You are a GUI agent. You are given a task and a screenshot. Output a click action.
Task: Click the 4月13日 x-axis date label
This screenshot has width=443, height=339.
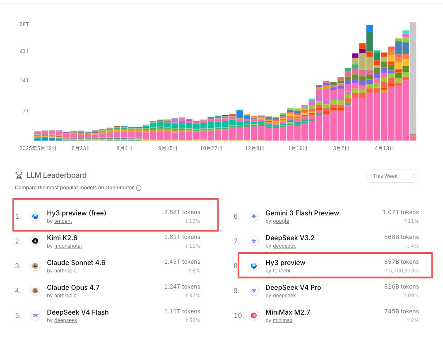click(384, 148)
